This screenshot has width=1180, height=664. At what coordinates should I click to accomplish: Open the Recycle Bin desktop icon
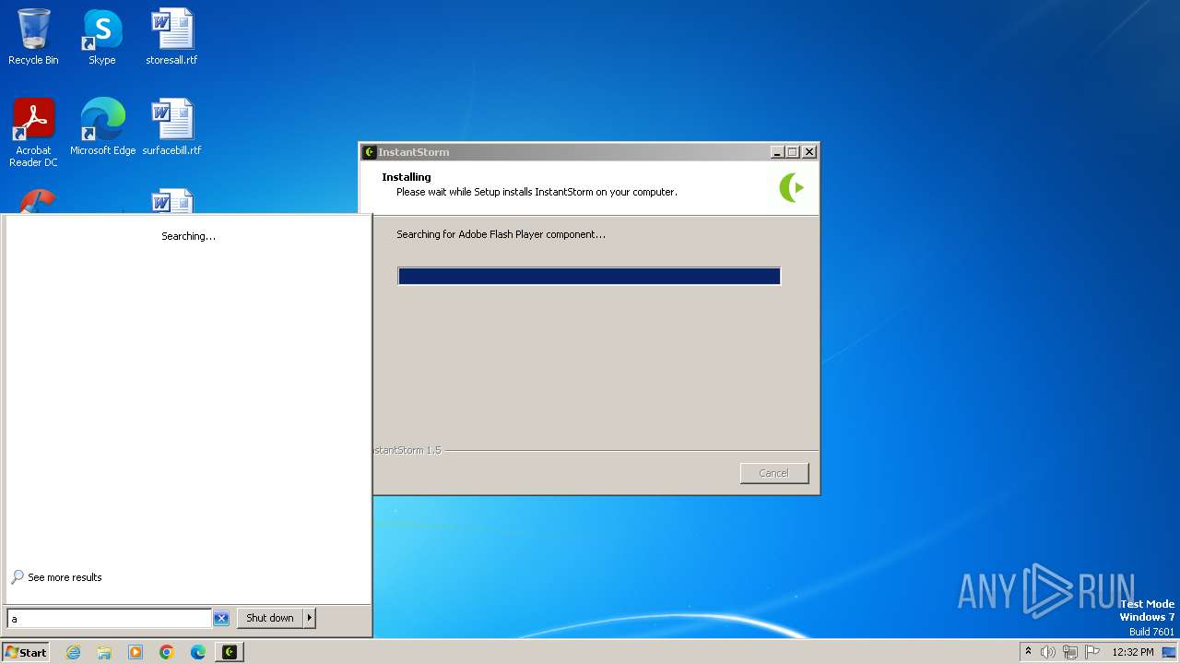[33, 37]
